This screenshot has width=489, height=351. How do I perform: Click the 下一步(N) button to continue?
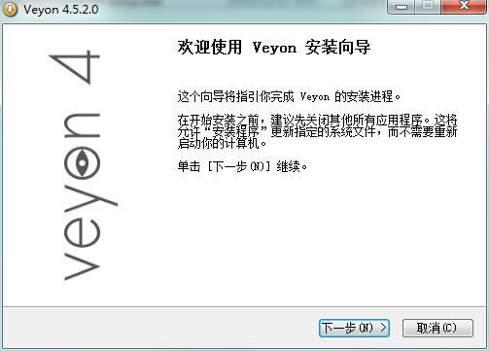tap(354, 329)
